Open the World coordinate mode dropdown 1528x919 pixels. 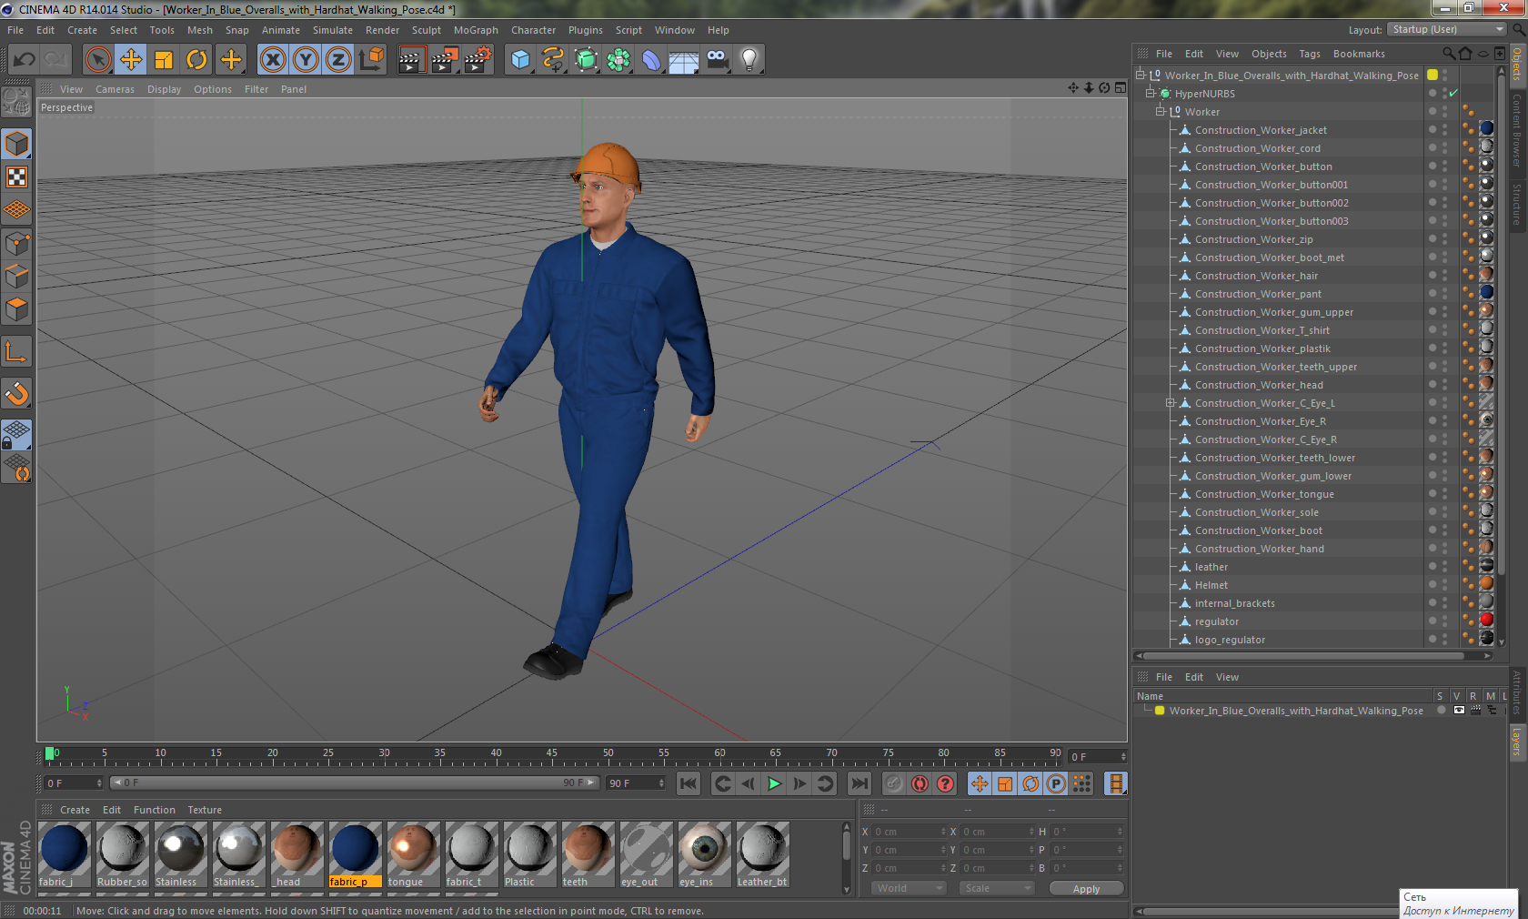click(x=910, y=888)
